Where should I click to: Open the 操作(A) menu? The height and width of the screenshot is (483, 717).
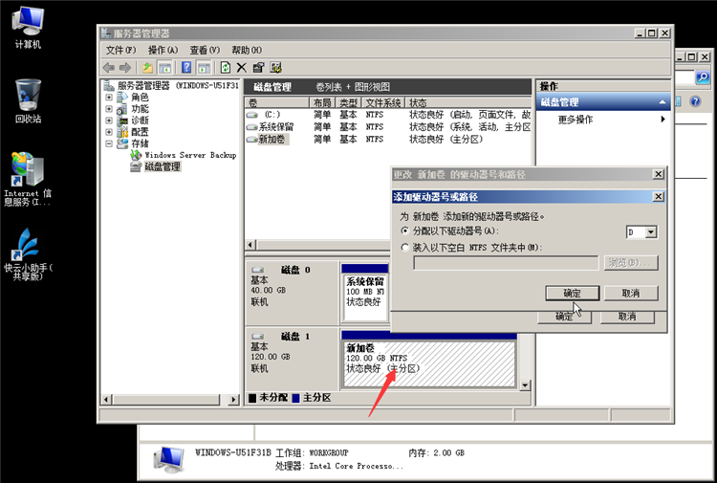(163, 50)
